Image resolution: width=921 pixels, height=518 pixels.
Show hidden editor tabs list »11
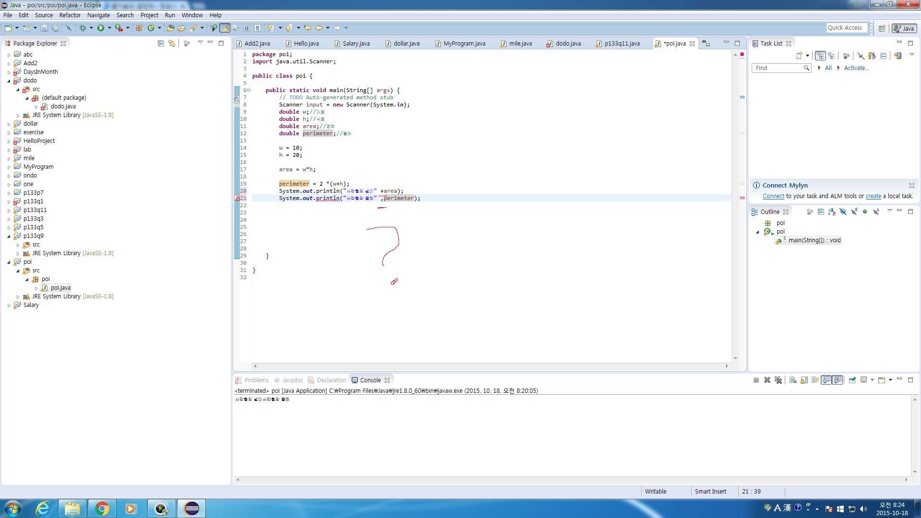[706, 43]
